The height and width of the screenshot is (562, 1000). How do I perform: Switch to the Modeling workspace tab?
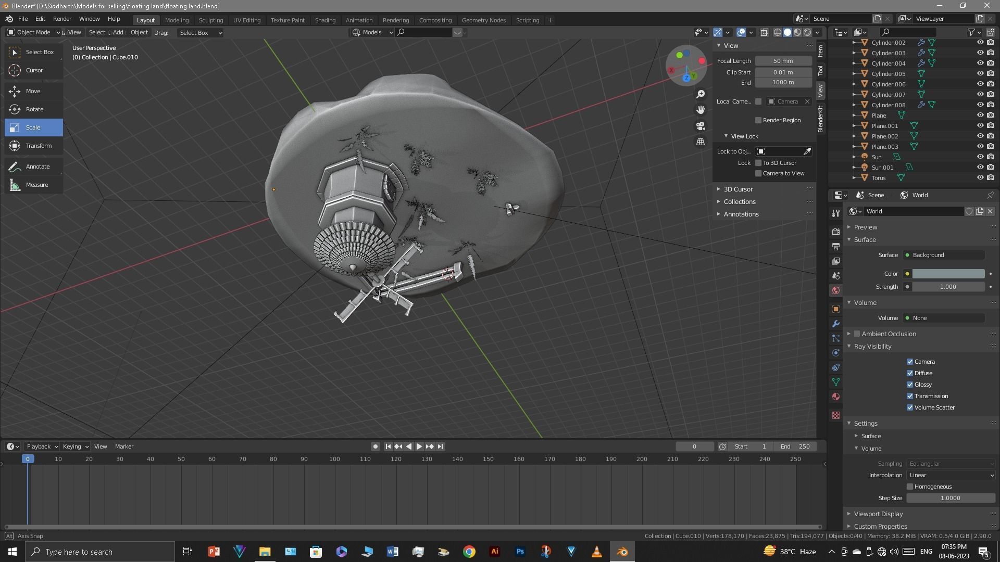tap(177, 20)
